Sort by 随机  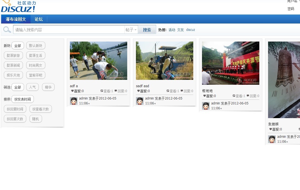tap(35, 119)
